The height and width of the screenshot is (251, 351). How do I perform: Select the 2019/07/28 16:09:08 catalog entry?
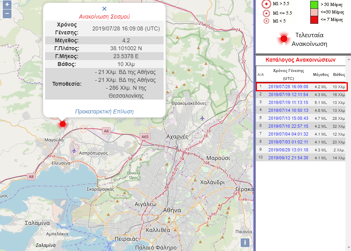pyautogui.click(x=288, y=87)
